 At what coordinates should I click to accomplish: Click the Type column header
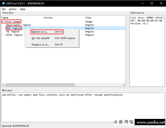[x=105, y=18]
